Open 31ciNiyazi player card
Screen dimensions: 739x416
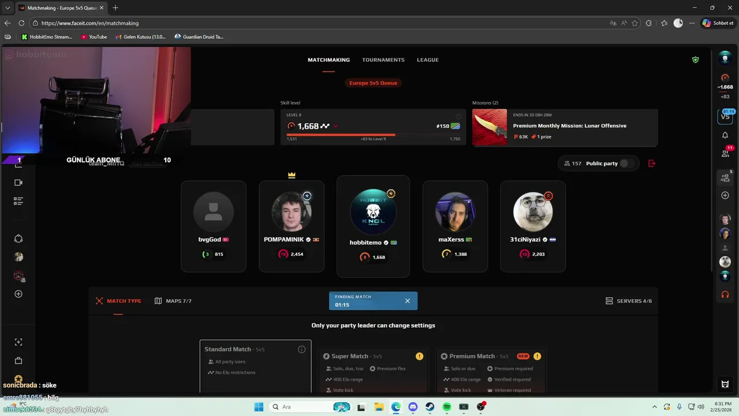pos(533,226)
